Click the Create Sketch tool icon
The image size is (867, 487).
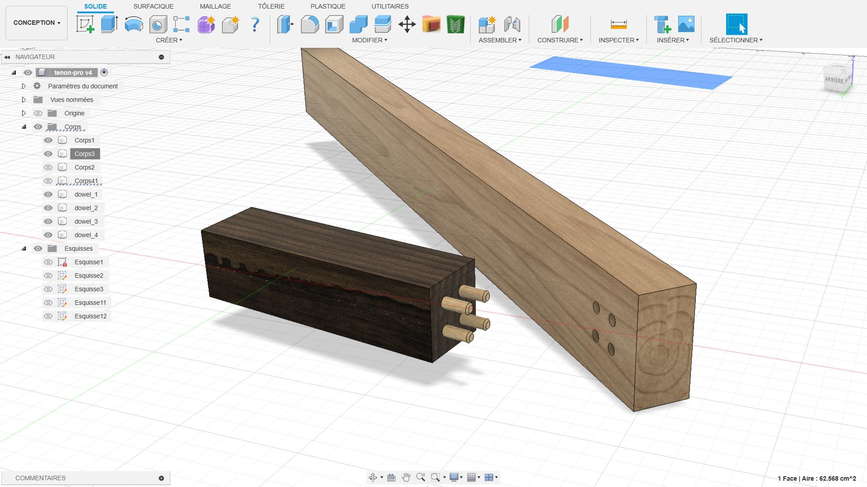point(85,24)
